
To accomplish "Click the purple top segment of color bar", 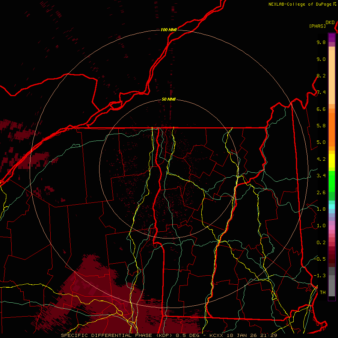I will (x=332, y=38).
